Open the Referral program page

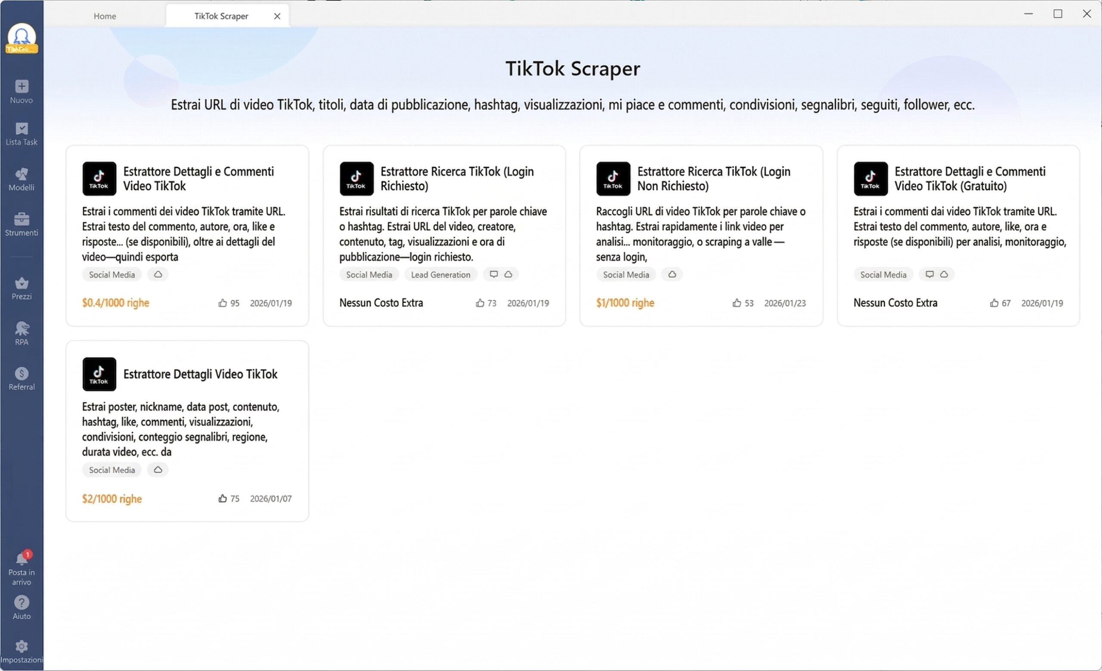coord(22,379)
